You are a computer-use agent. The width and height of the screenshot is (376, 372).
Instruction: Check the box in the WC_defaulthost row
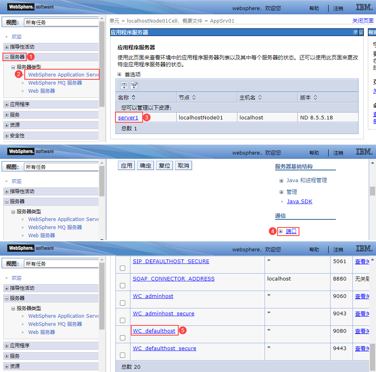tap(122, 338)
